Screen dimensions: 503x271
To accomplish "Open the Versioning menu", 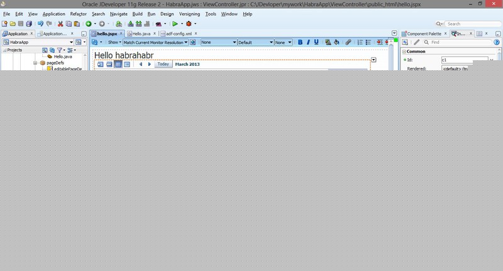I will coord(189,14).
